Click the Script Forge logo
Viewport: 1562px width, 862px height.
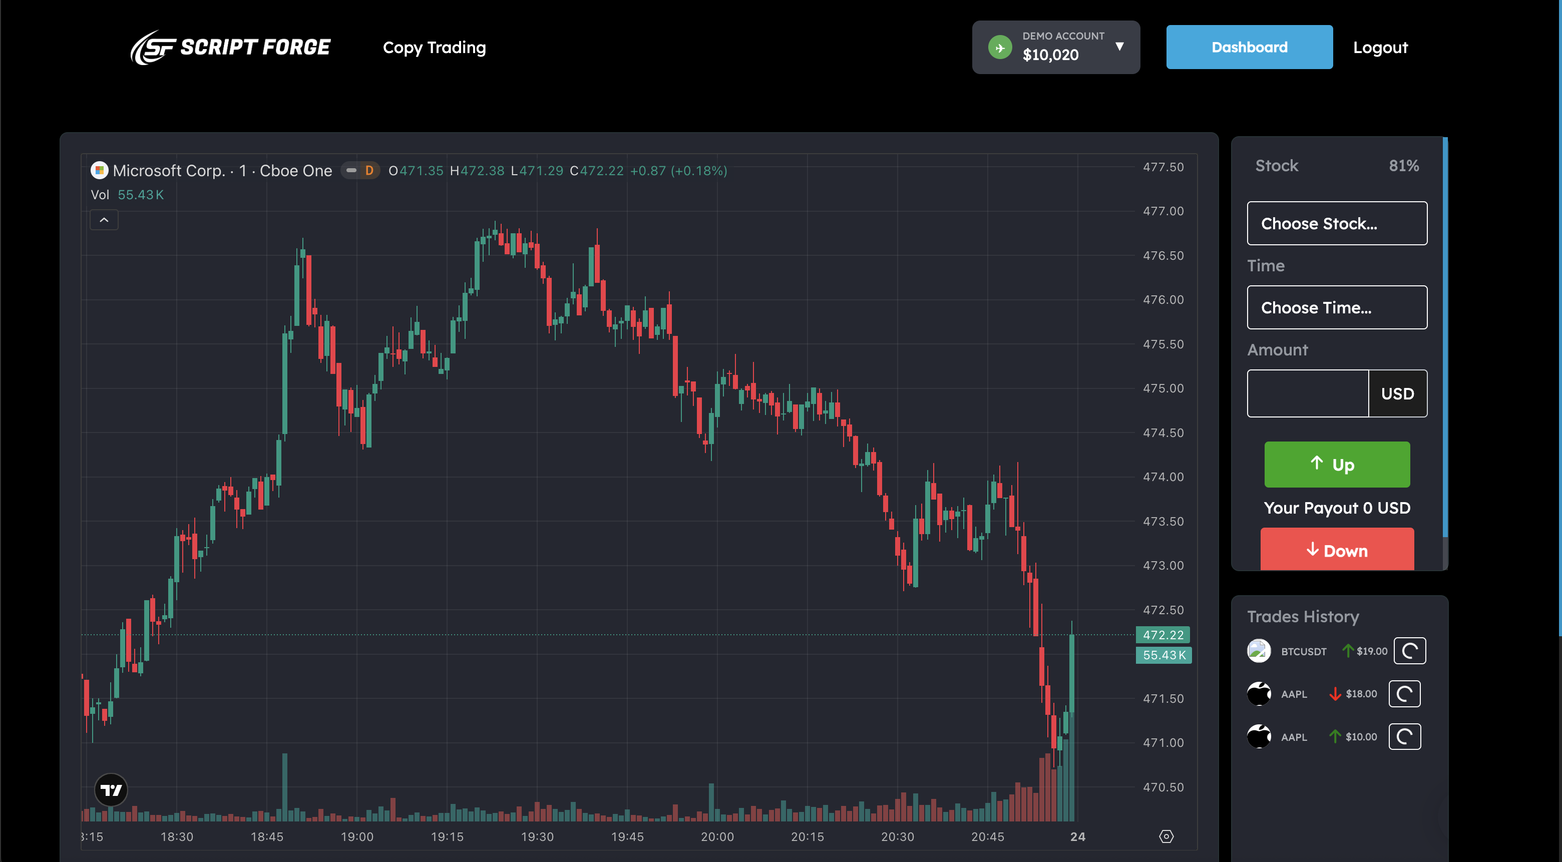(230, 47)
